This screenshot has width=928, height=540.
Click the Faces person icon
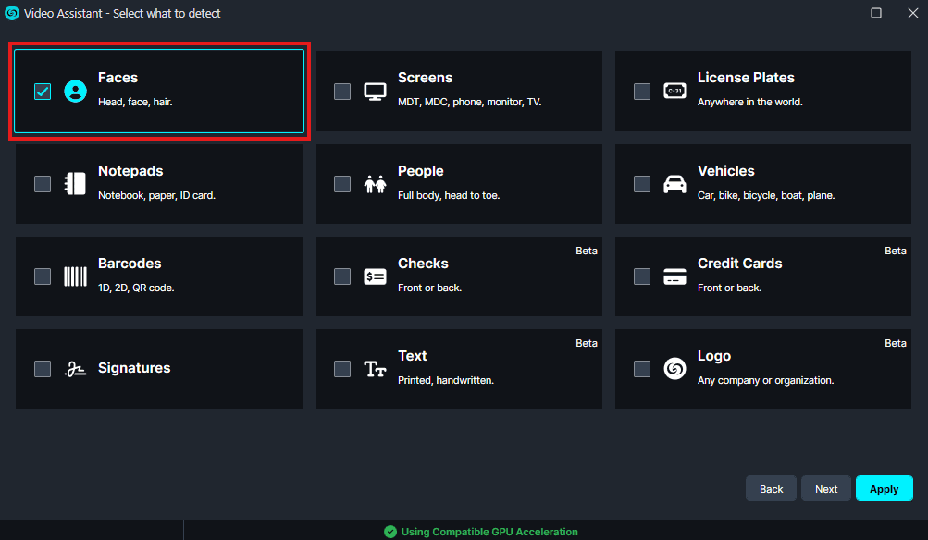click(x=75, y=91)
